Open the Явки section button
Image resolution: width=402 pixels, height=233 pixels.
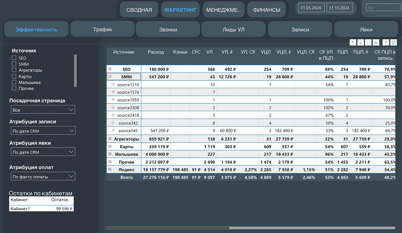pos(366,29)
